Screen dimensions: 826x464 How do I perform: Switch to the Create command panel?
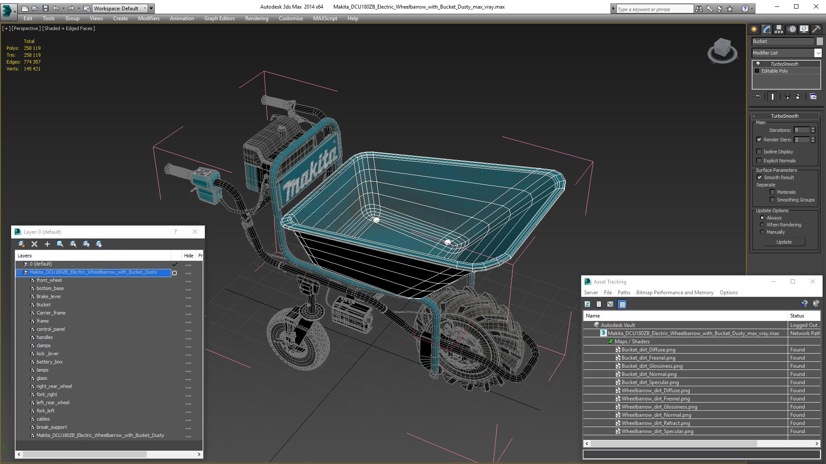pyautogui.click(x=754, y=29)
